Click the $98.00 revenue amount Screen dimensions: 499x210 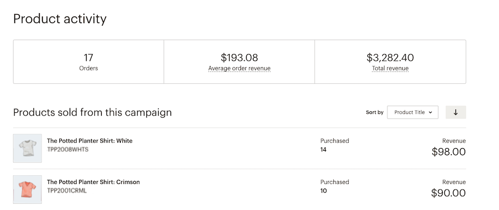point(448,152)
